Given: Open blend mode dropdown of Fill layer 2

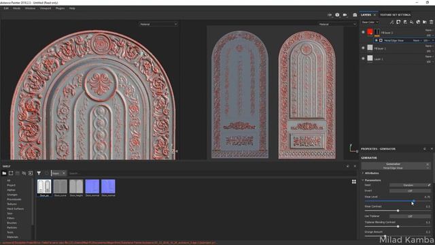Looking at the screenshot, I should pos(429,30).
